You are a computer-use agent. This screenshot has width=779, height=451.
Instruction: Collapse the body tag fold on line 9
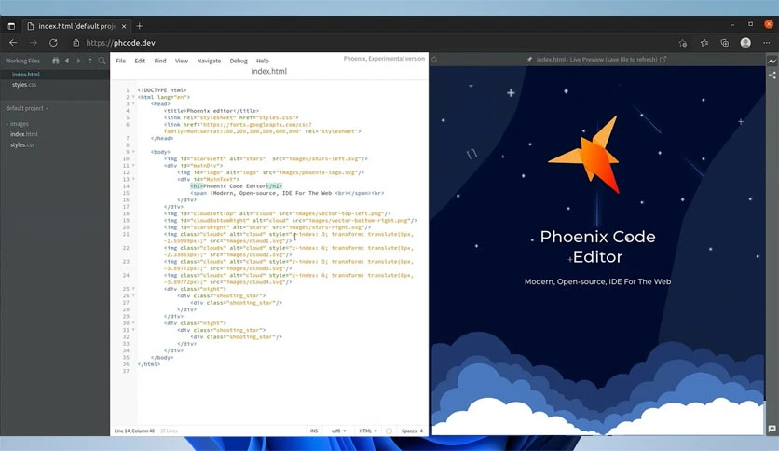pyautogui.click(x=133, y=152)
